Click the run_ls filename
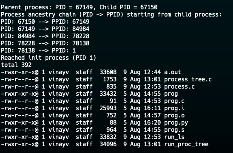The height and width of the screenshot is (153, 233). click(x=174, y=137)
